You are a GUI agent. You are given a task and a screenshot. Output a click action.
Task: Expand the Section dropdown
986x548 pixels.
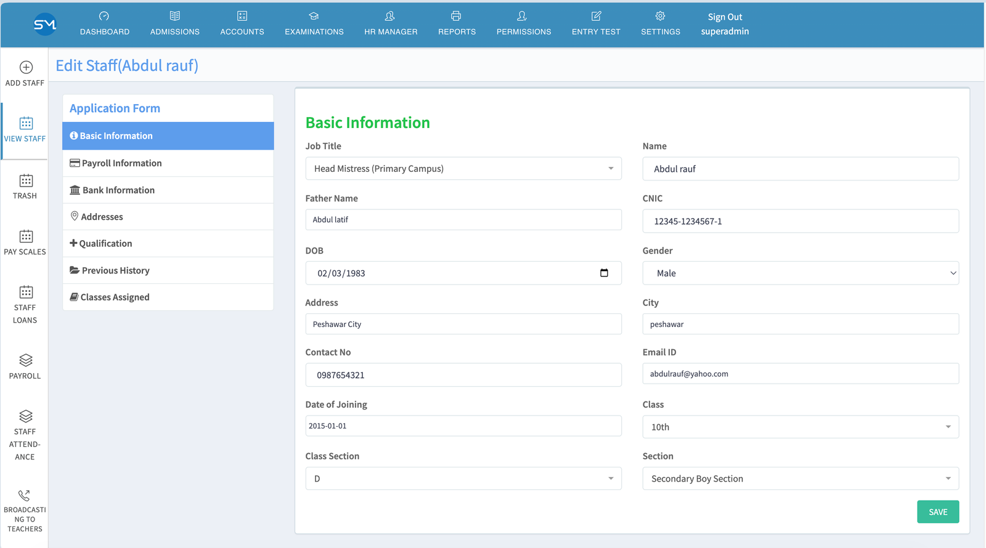point(801,478)
